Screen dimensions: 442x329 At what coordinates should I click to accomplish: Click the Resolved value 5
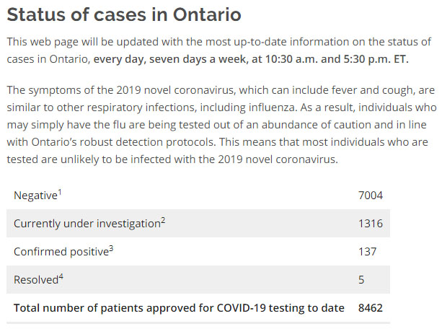tap(361, 279)
